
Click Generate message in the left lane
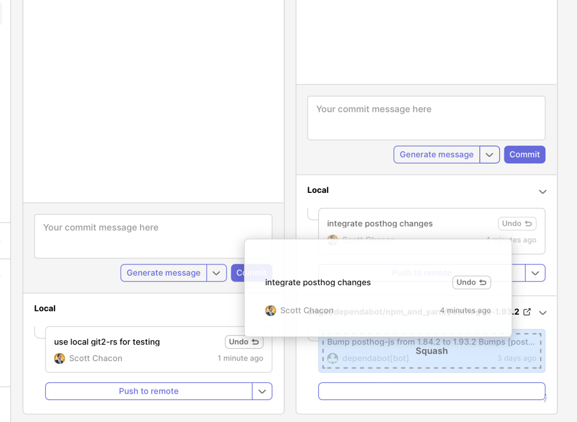[163, 273]
